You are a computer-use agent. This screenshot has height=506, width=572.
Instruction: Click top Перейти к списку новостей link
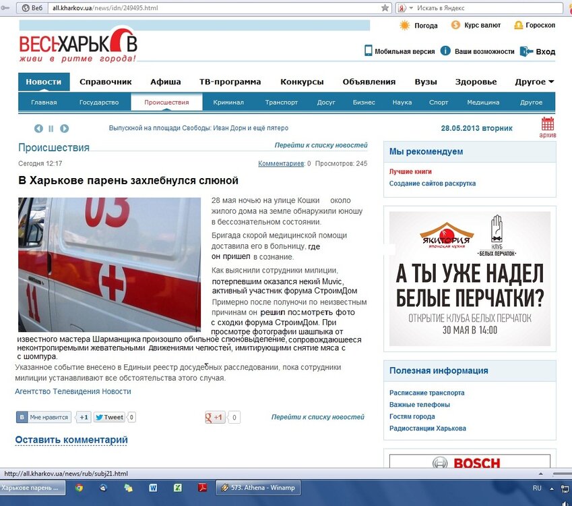click(x=321, y=145)
